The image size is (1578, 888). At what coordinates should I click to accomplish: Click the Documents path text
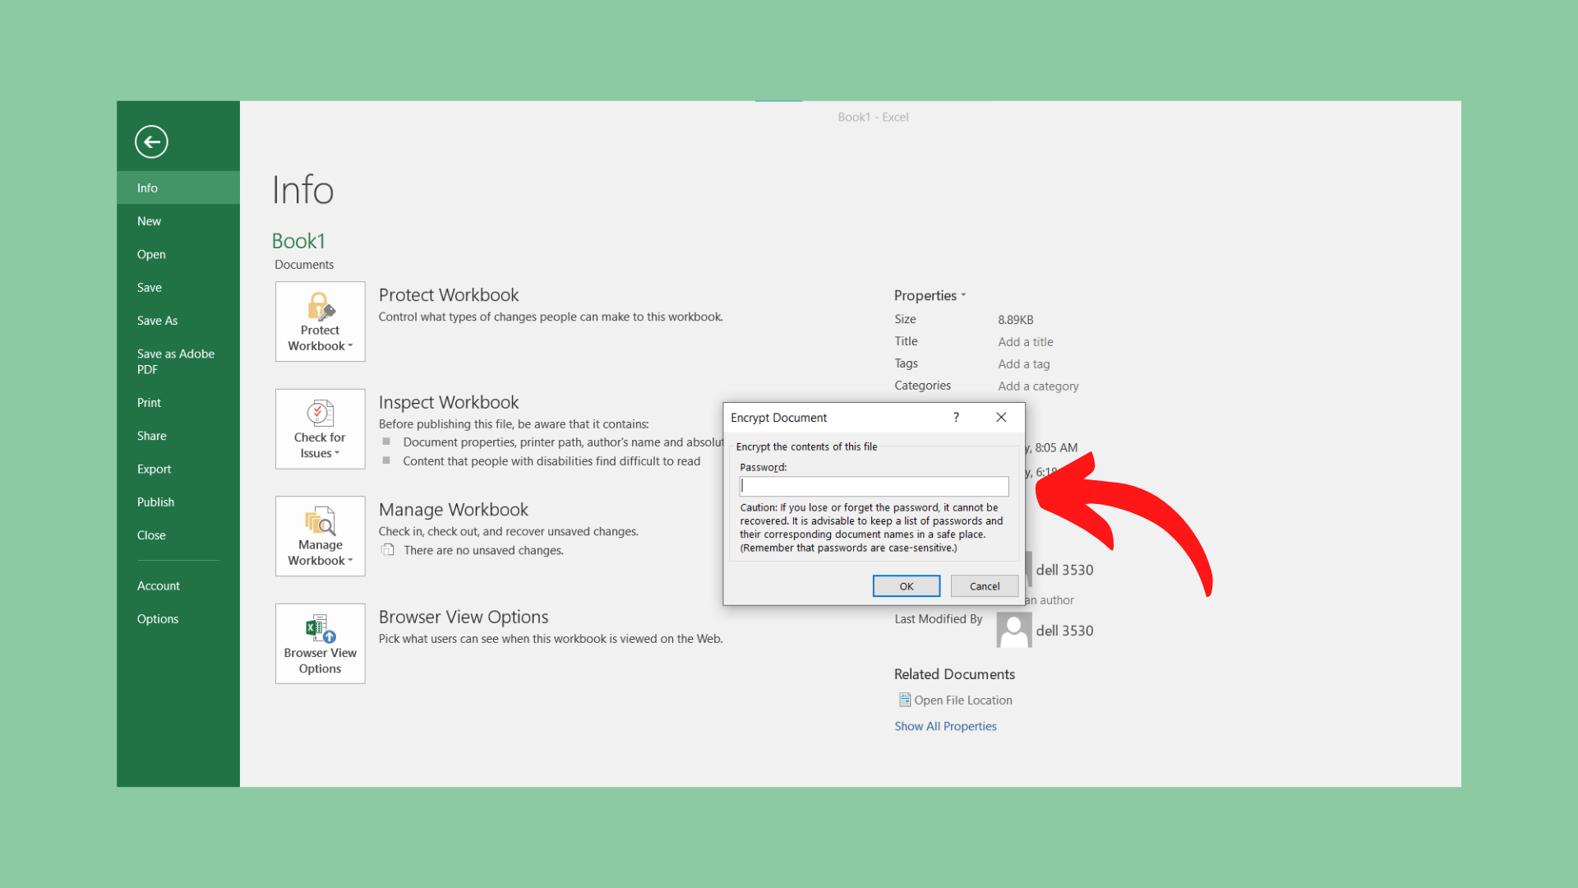(304, 265)
